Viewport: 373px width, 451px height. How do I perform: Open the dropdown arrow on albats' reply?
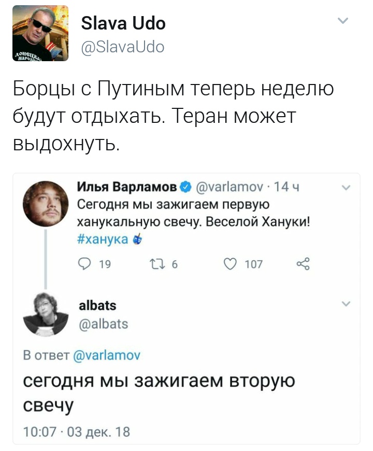[x=347, y=304]
